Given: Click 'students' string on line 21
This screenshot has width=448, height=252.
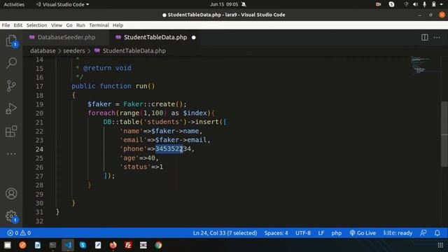Looking at the screenshot, I should click(x=163, y=122).
